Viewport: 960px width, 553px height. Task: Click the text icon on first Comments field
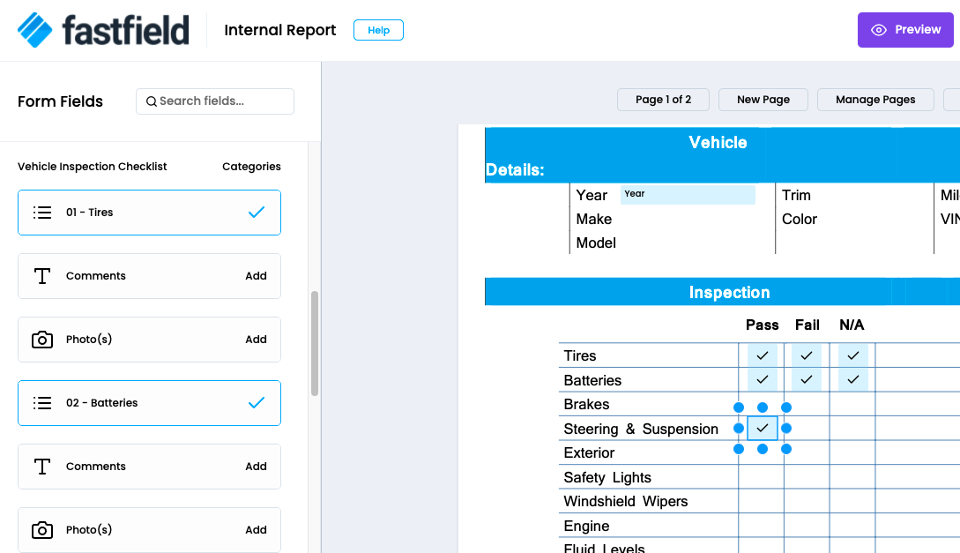pyautogui.click(x=42, y=276)
